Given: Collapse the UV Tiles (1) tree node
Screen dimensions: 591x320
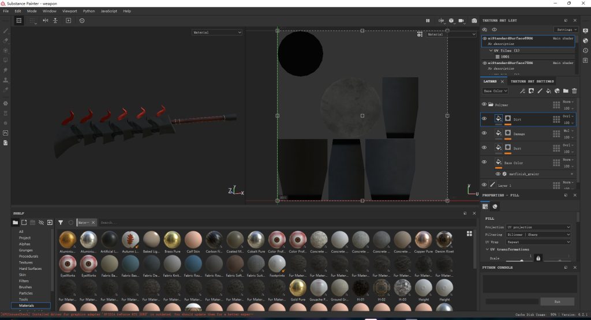Looking at the screenshot, I should click(x=491, y=50).
